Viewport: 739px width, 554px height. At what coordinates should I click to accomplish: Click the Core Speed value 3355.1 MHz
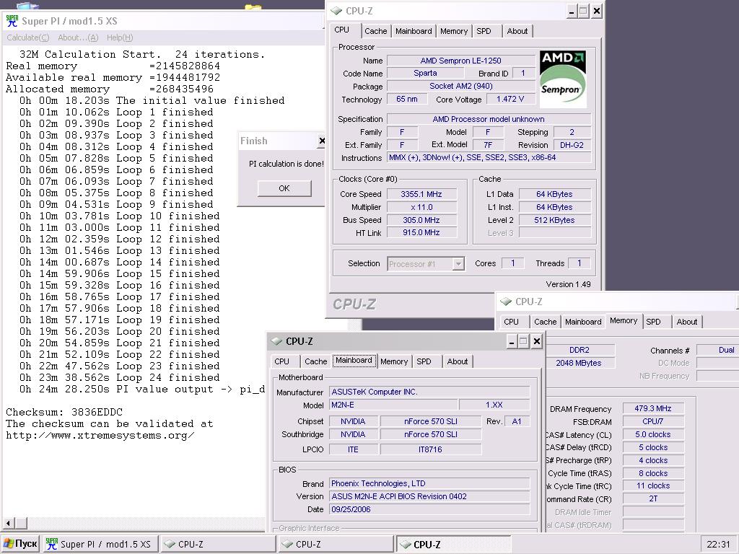coord(421,194)
